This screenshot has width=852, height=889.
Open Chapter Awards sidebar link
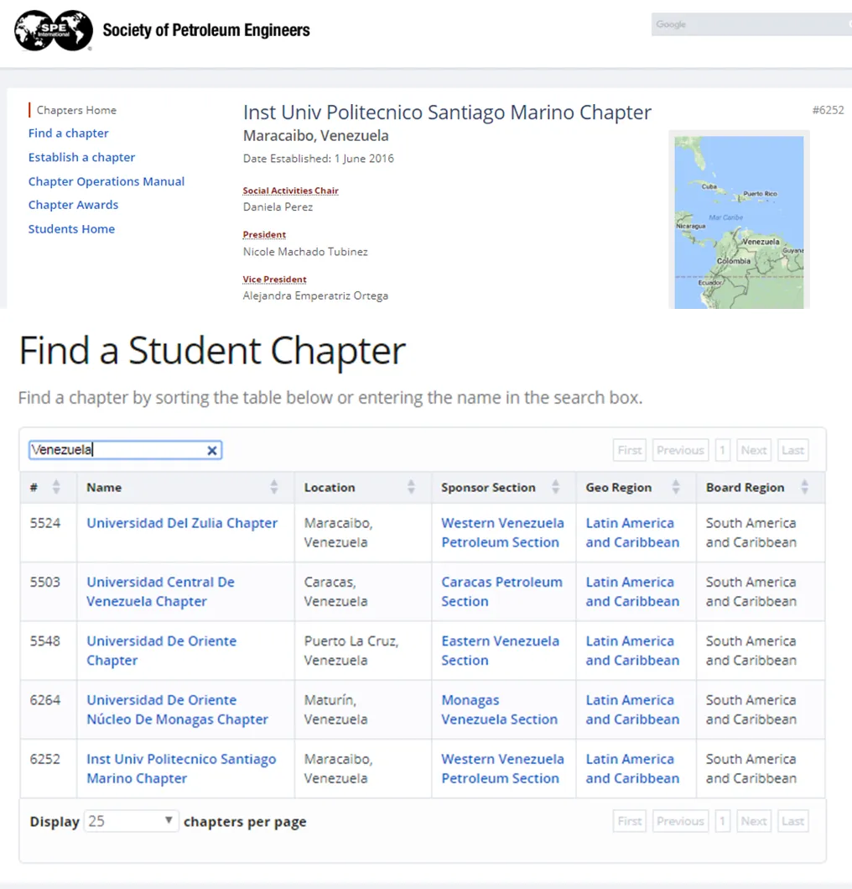(x=74, y=205)
